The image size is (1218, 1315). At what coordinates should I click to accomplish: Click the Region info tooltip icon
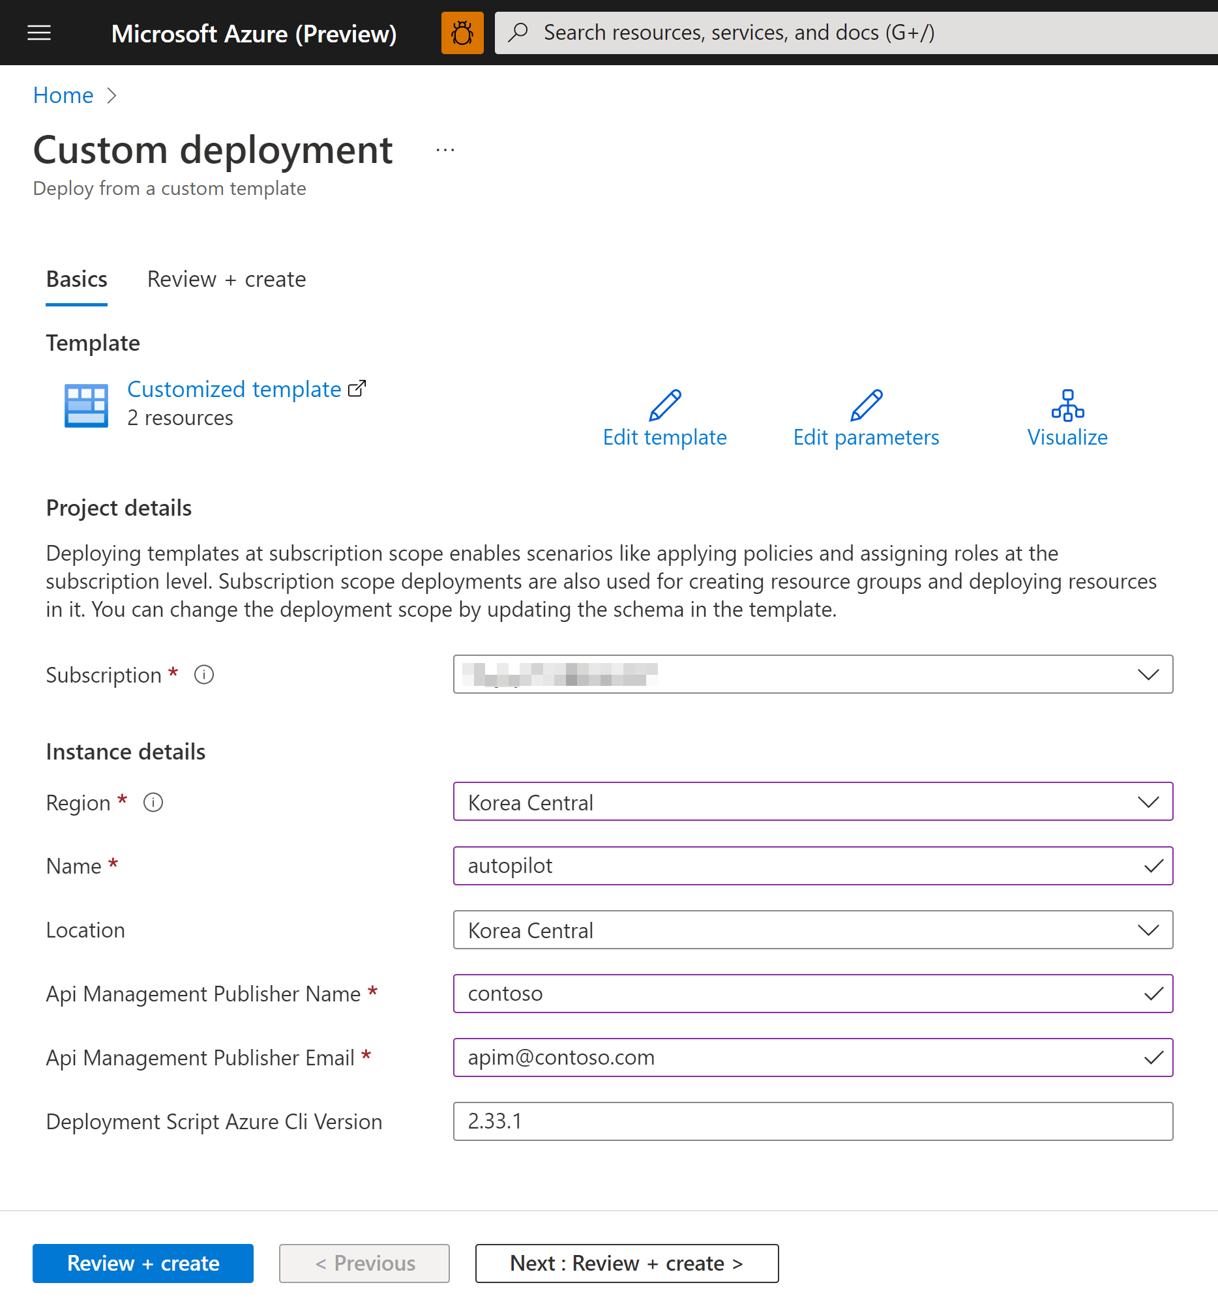(x=153, y=802)
